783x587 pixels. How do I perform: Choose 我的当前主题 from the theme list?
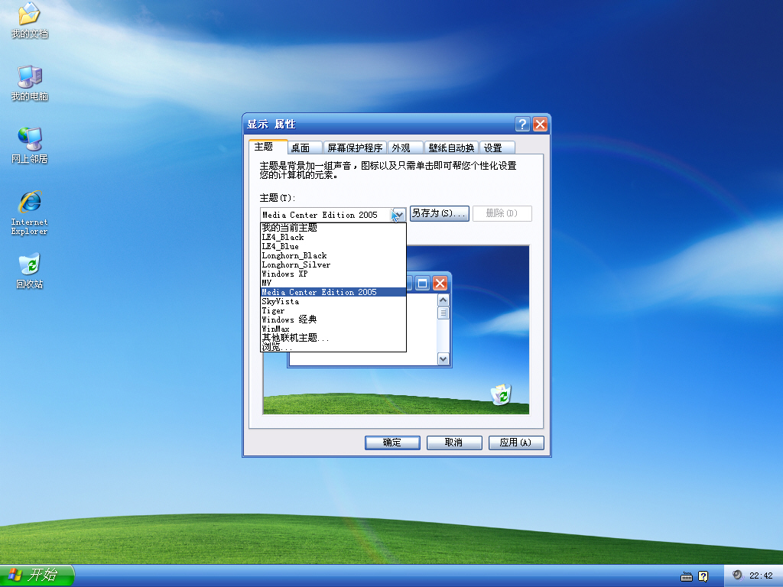click(333, 228)
